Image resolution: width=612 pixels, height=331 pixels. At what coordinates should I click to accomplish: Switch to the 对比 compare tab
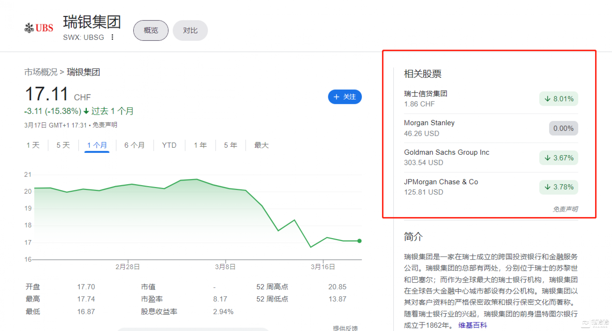pos(190,30)
